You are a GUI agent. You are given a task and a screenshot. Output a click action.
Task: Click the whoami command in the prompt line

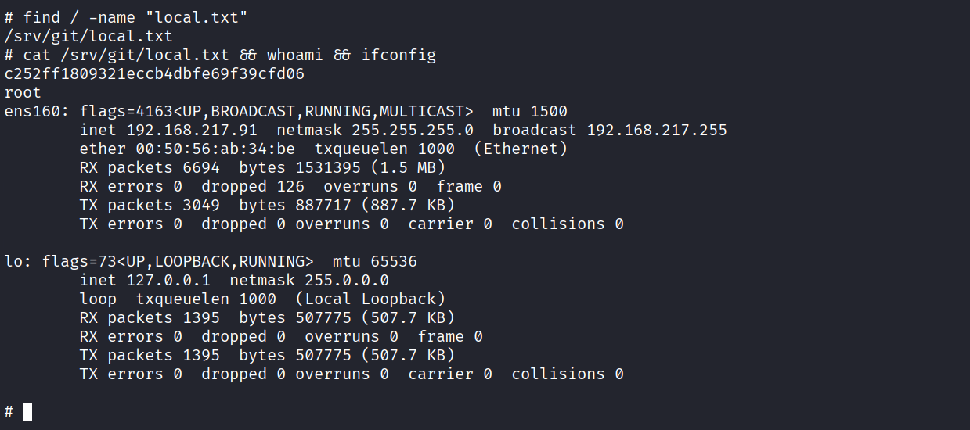[x=295, y=55]
